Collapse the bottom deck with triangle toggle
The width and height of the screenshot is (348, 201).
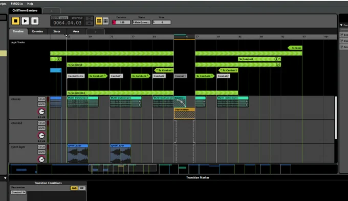(5, 178)
